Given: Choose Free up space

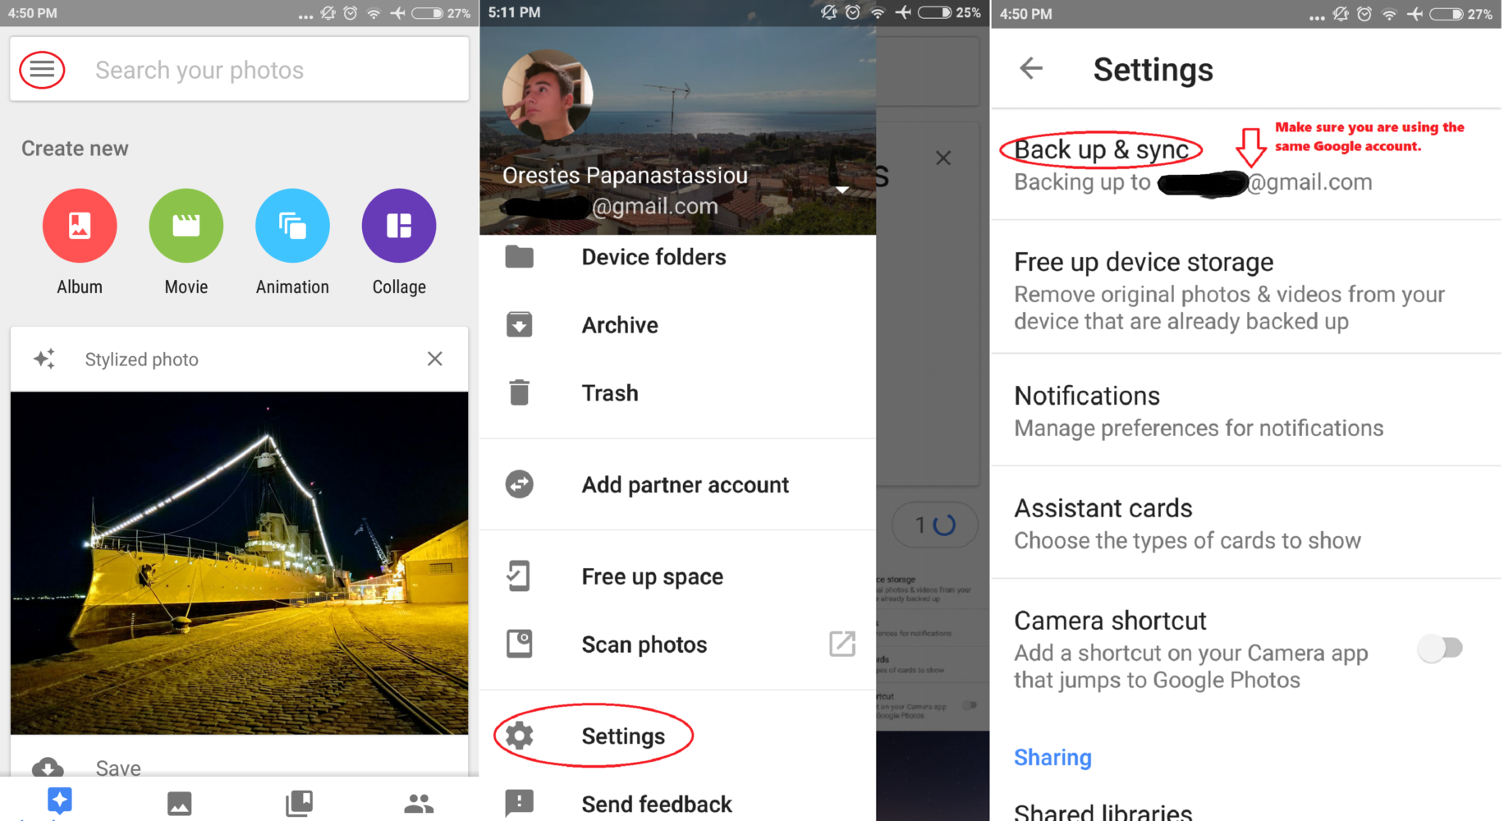Looking at the screenshot, I should (x=677, y=576).
